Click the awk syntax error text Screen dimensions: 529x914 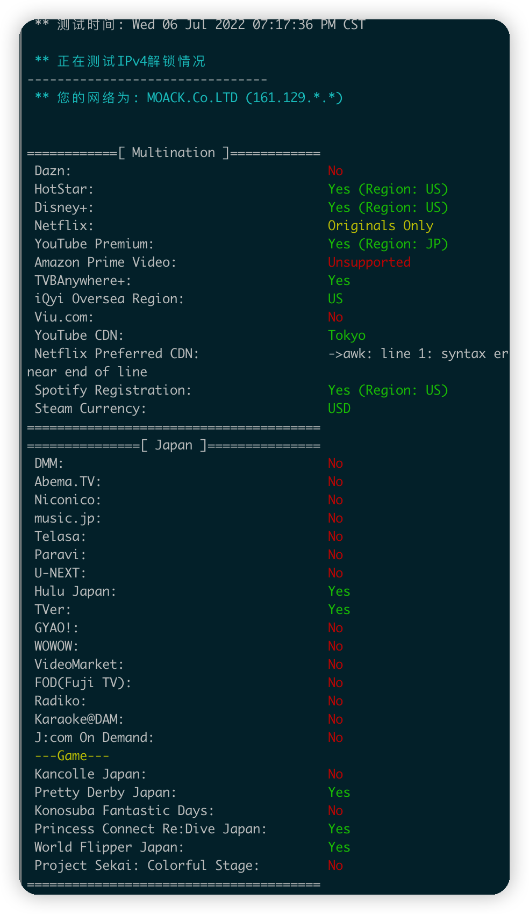click(417, 354)
